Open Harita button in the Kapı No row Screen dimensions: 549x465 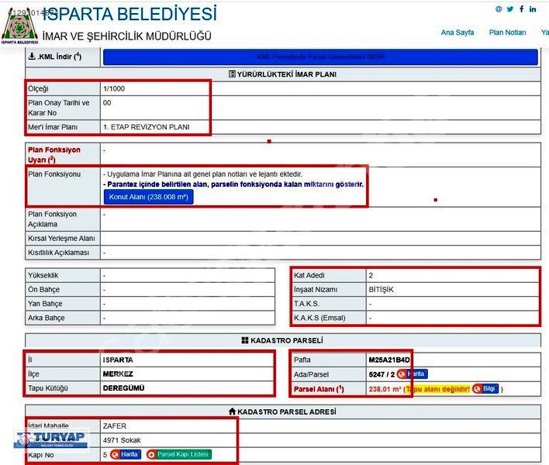(x=126, y=455)
